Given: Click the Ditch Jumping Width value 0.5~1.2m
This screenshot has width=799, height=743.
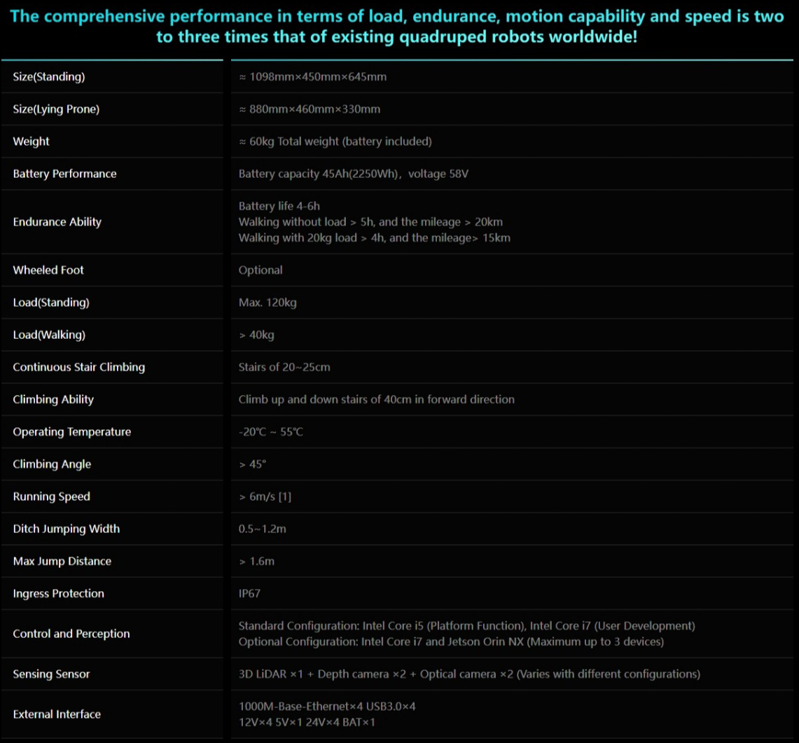Looking at the screenshot, I should click(262, 529).
